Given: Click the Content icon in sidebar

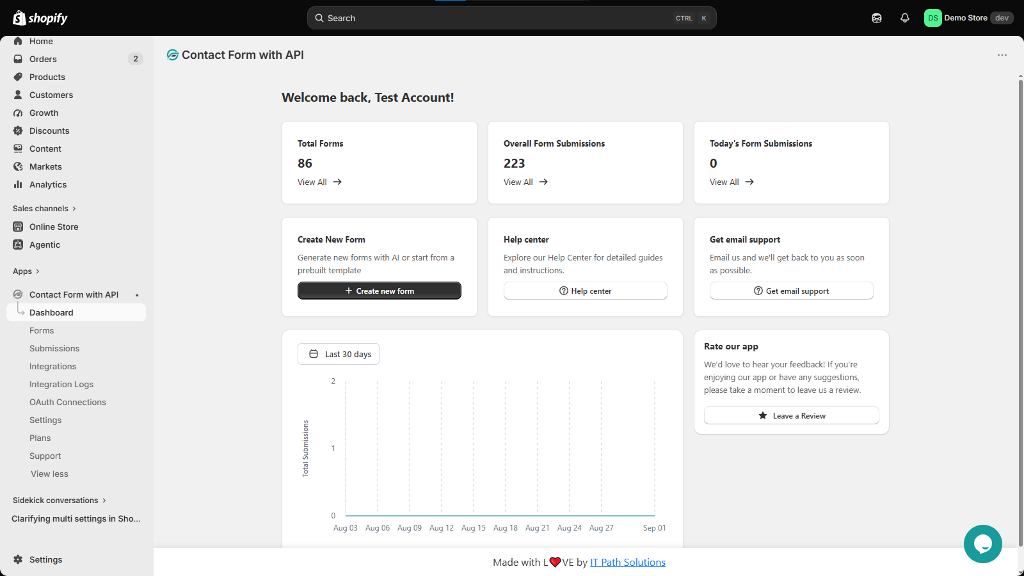Looking at the screenshot, I should click(x=18, y=148).
